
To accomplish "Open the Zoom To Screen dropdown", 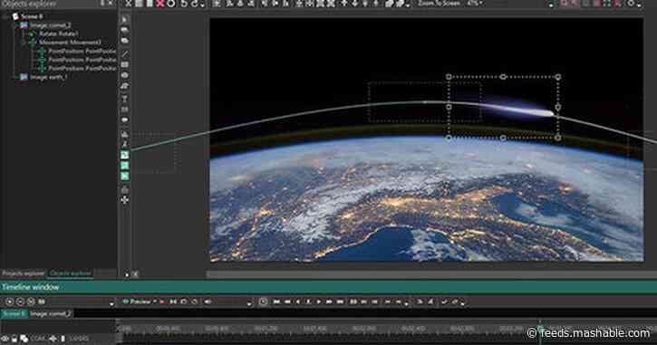I will click(x=440, y=4).
